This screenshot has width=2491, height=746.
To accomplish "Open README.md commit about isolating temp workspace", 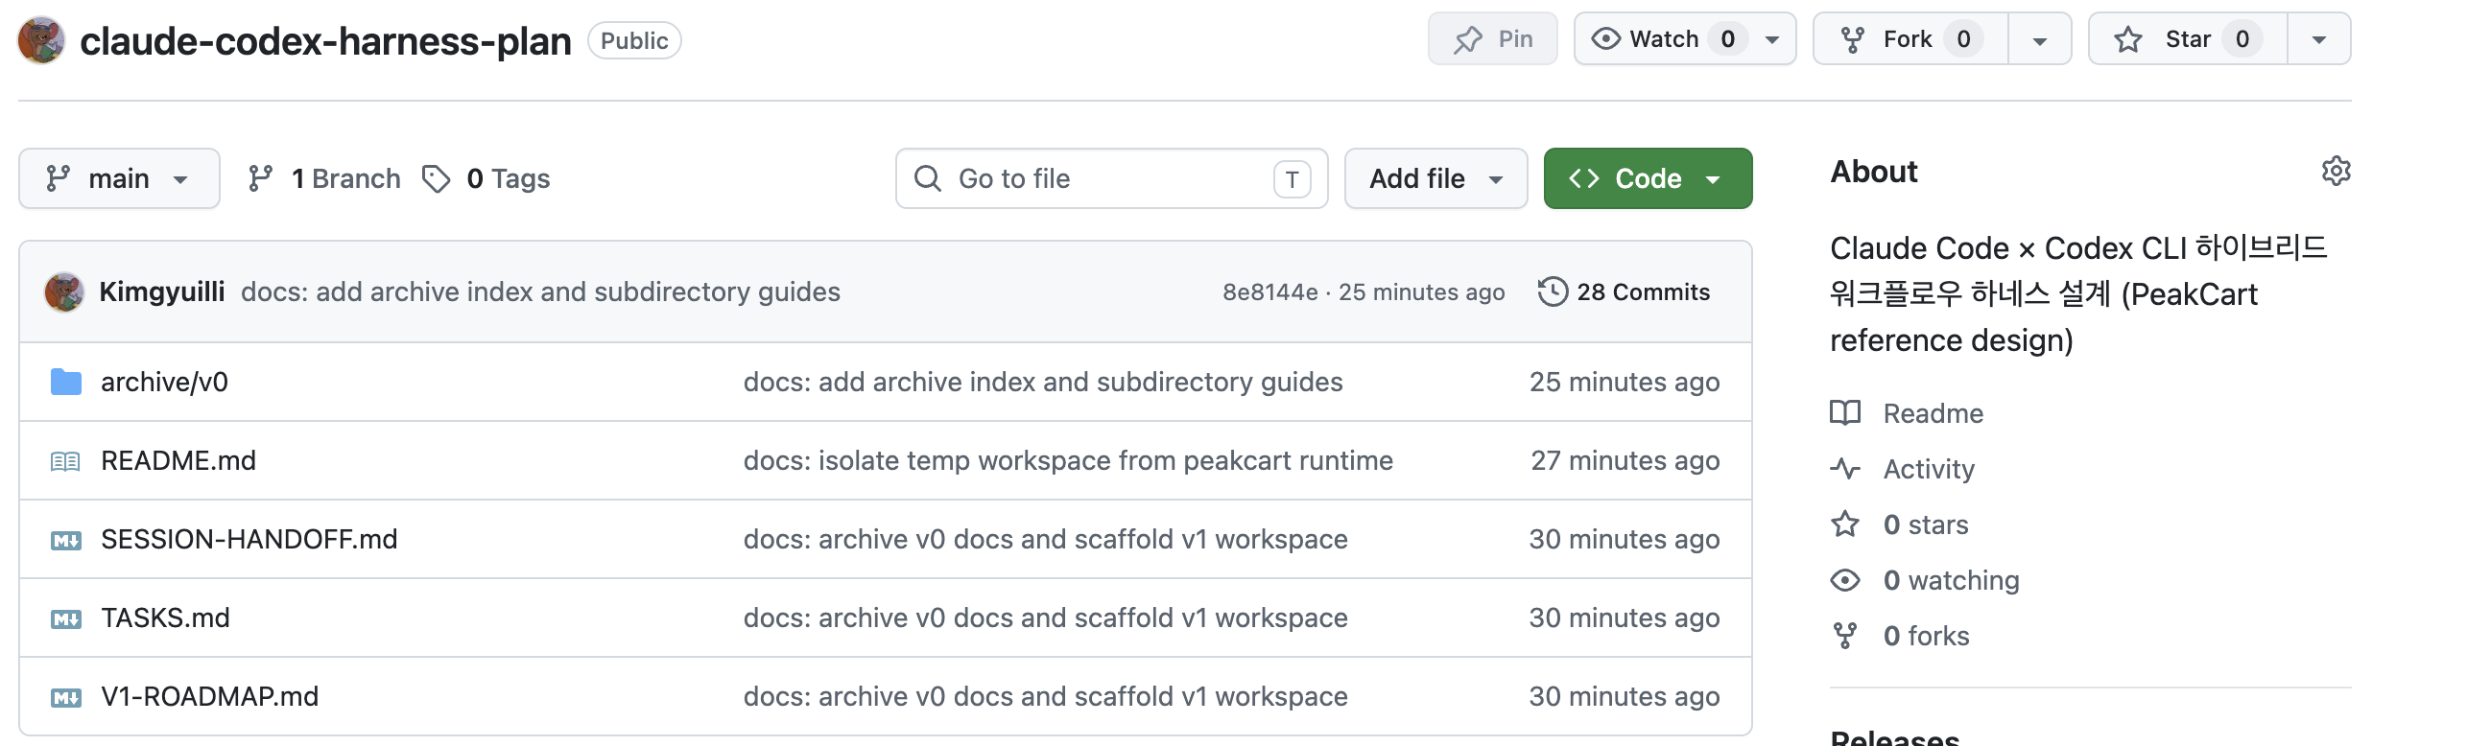I will coord(1068,461).
